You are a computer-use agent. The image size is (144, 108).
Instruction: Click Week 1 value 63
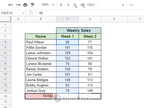click(x=67, y=85)
